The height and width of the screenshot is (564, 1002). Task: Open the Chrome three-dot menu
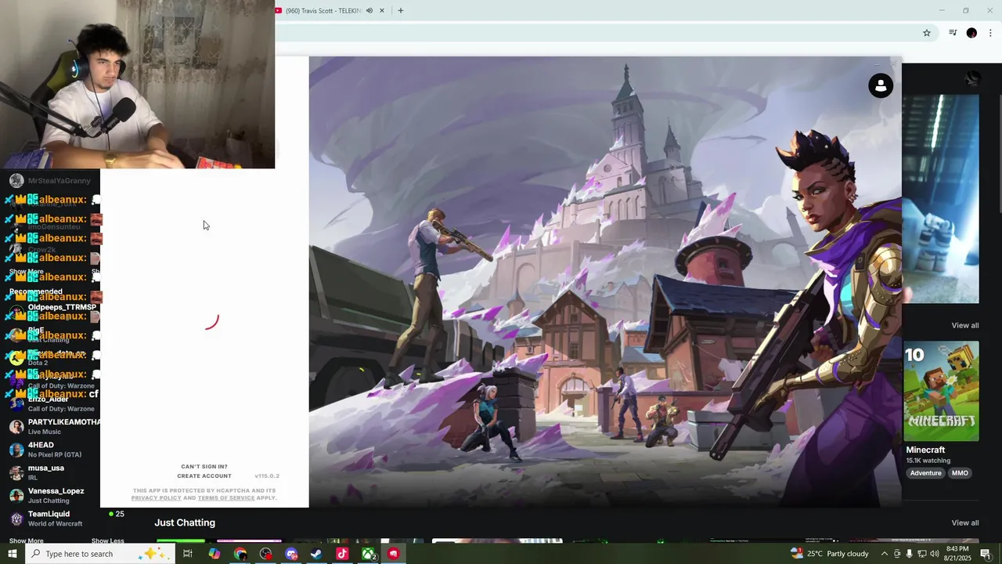990,33
